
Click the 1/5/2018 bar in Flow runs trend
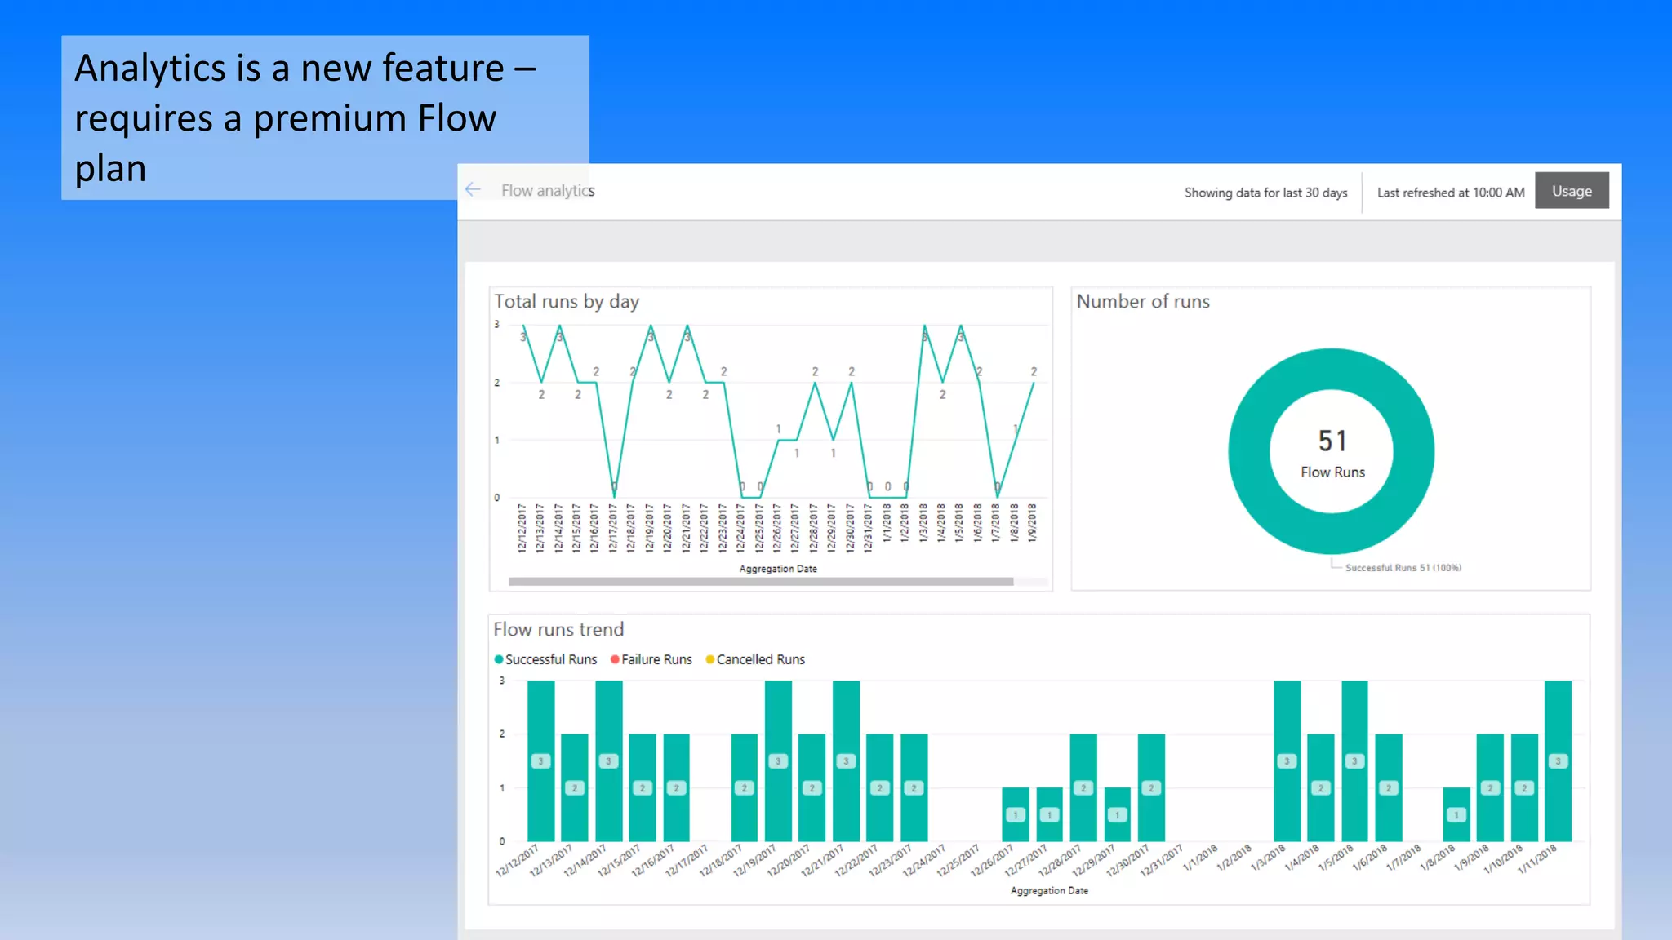coord(1354,760)
